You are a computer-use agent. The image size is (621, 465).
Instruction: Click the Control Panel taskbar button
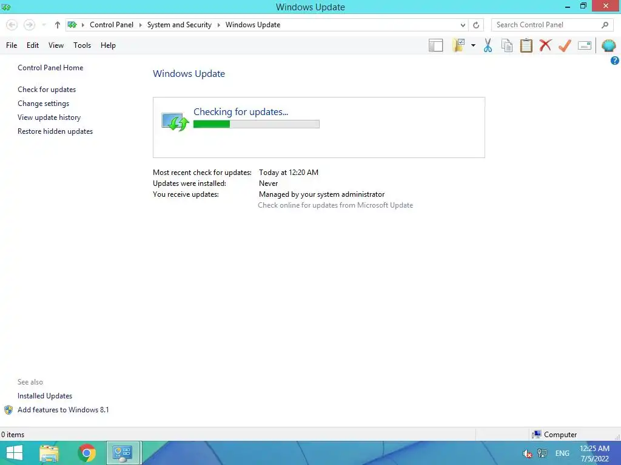point(123,453)
